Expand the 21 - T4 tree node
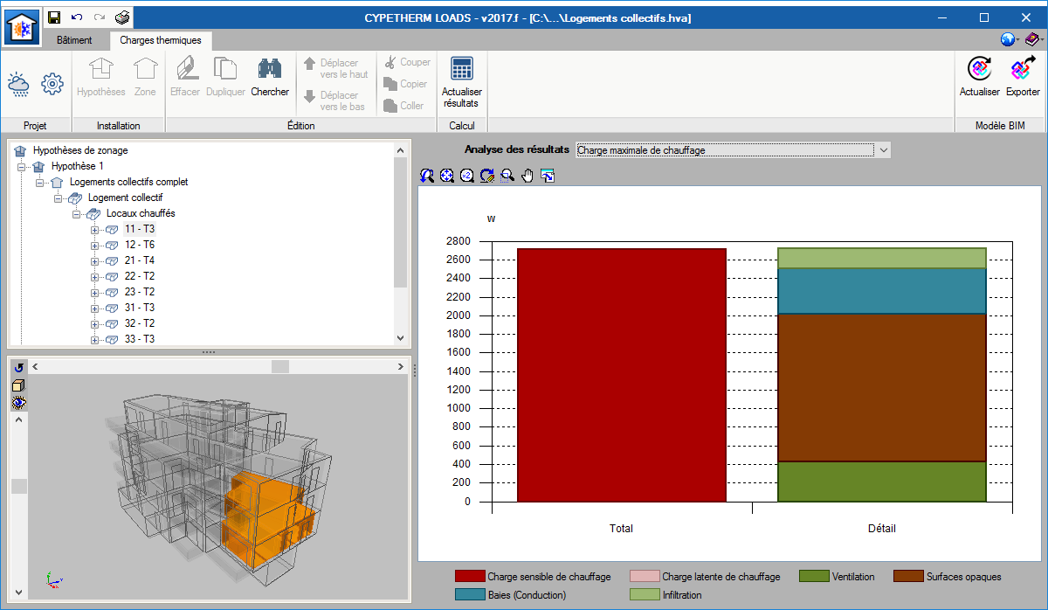Viewport: 1048px width, 610px height. coord(95,260)
